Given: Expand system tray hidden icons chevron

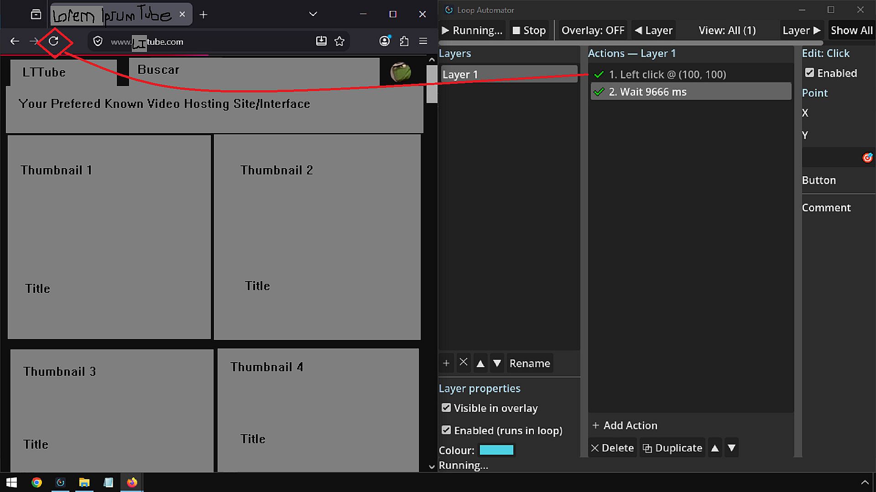Looking at the screenshot, I should pyautogui.click(x=865, y=482).
